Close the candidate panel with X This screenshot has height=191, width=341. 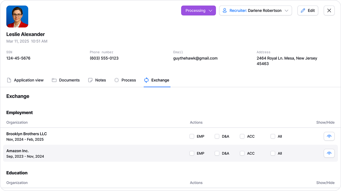pos(329,11)
